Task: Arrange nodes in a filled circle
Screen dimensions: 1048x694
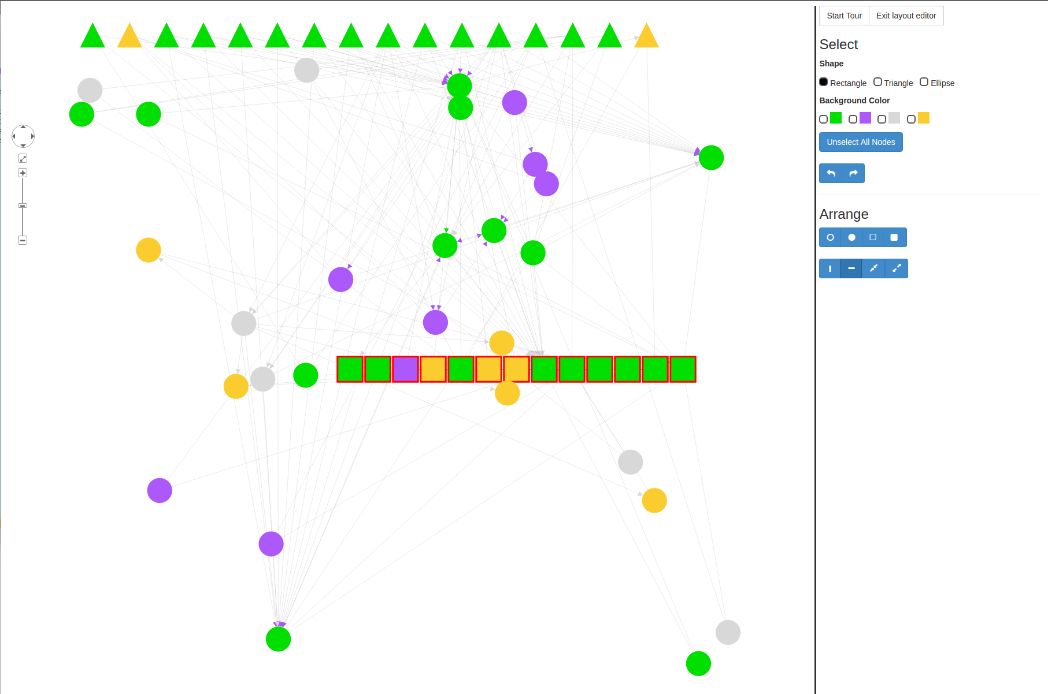Action: 851,237
